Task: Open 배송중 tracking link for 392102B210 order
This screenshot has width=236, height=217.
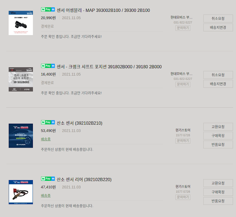Action: 46,139
